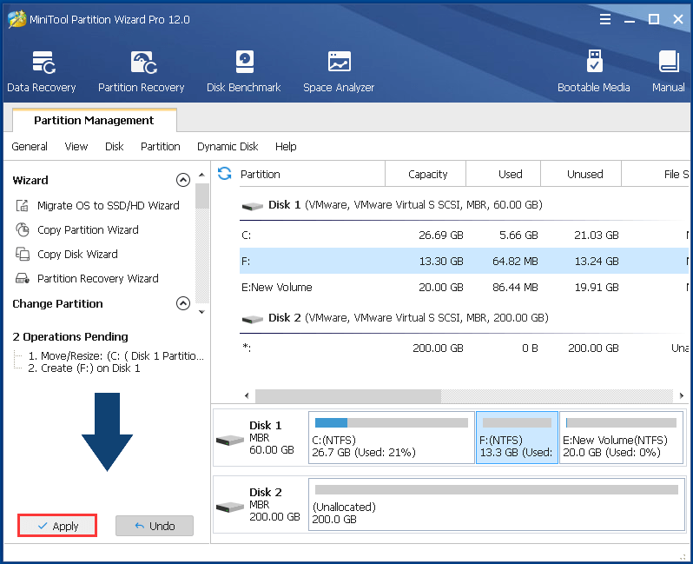Viewport: 693px width, 564px height.
Task: Select the Partition Management tab
Action: click(x=94, y=120)
